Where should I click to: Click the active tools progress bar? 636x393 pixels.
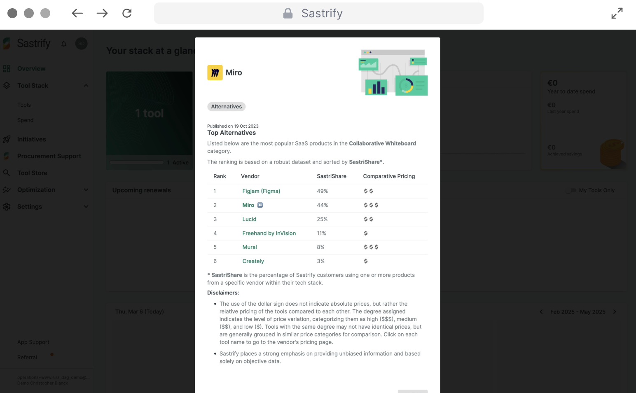[137, 162]
